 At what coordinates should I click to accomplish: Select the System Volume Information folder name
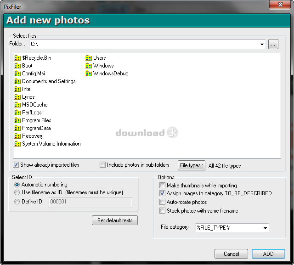pos(51,144)
